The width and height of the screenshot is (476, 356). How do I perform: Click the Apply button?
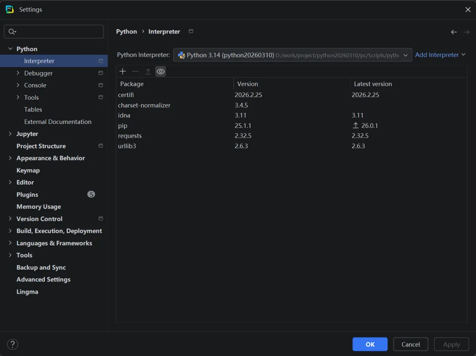(x=451, y=344)
